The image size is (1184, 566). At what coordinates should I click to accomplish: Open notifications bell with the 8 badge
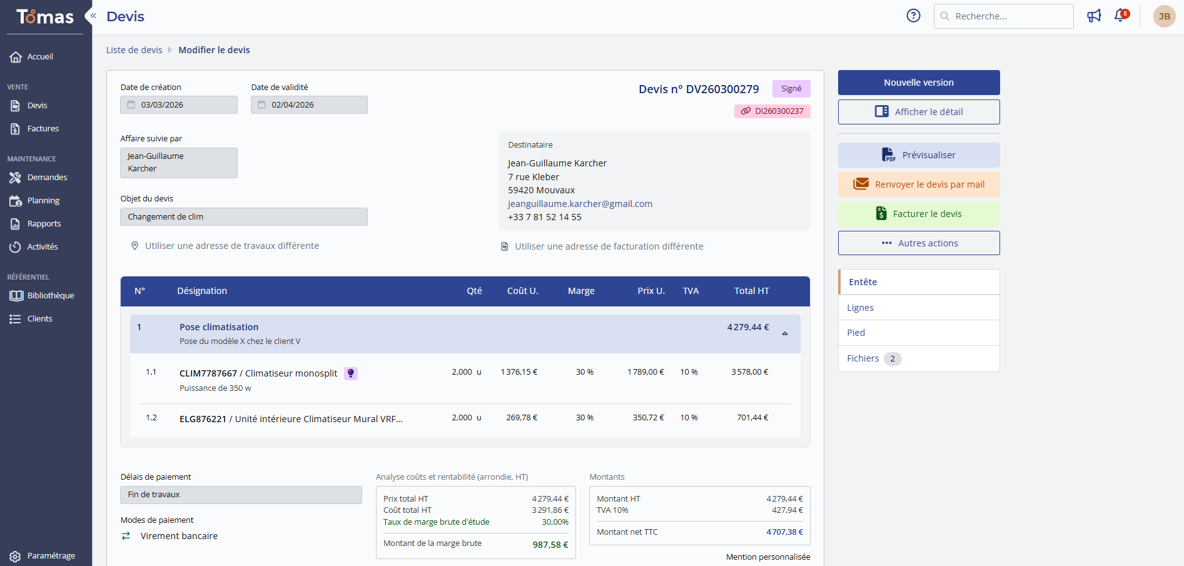1121,15
